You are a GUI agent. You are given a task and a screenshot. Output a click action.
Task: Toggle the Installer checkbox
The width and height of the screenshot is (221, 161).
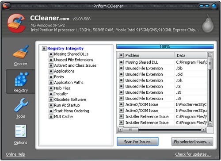pyautogui.click(x=51, y=94)
